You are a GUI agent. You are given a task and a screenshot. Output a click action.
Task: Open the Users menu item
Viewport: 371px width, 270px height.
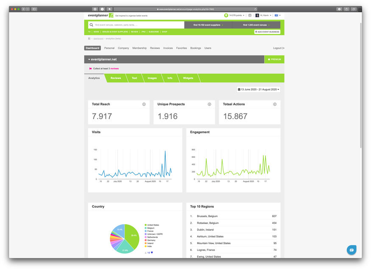click(208, 48)
